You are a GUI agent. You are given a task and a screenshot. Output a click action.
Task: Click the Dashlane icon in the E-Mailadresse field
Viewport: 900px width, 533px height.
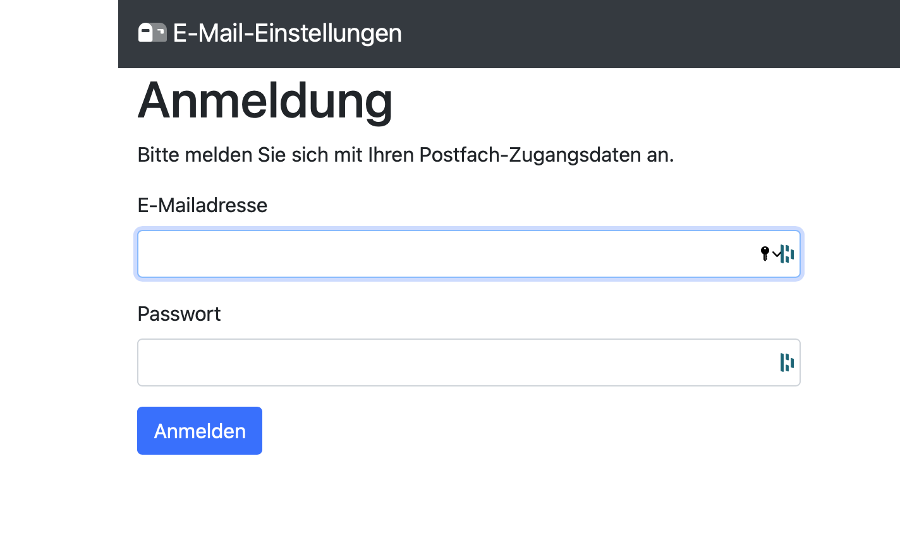[x=787, y=254]
